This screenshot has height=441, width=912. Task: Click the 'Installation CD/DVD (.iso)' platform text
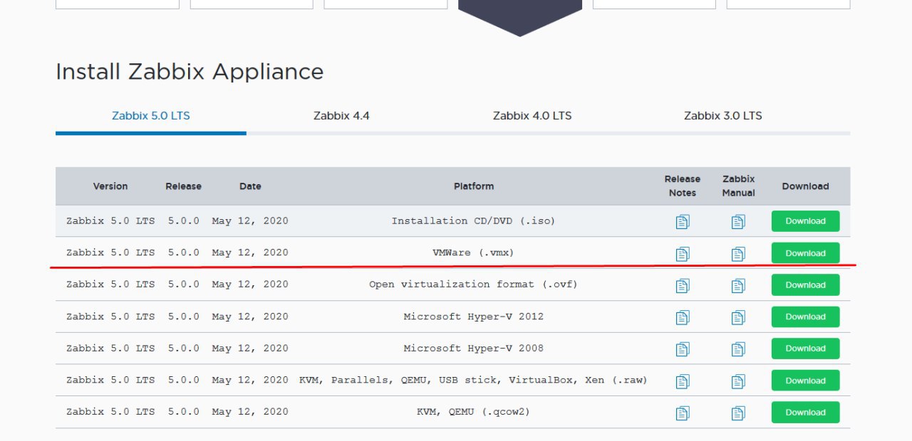point(473,221)
